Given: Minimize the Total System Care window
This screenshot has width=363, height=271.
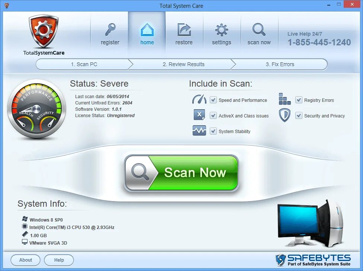Looking at the screenshot, I should [x=329, y=4].
